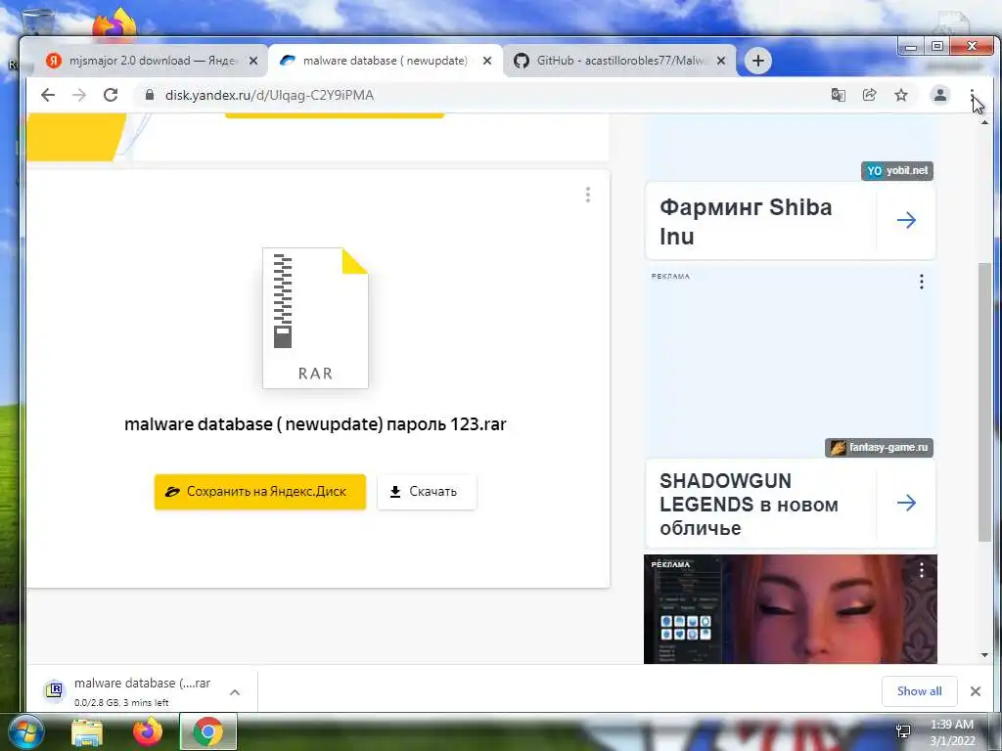The height and width of the screenshot is (751, 1002).
Task: Close the mjsmajor 2.0 download tab
Action: [253, 61]
